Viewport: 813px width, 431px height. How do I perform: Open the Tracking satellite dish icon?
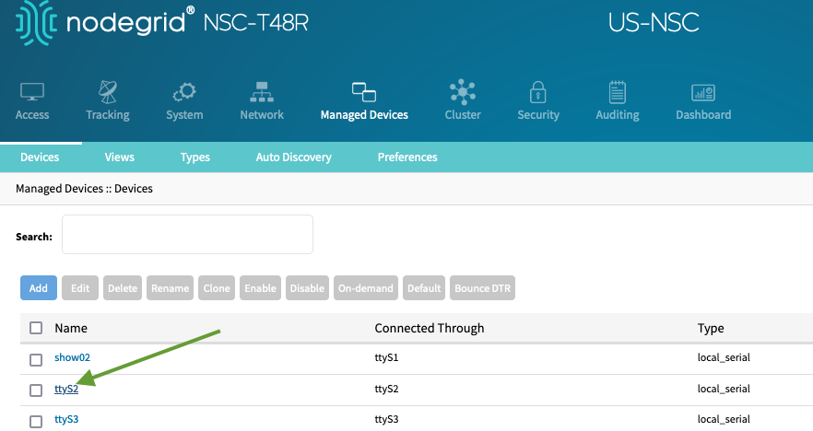coord(108,92)
